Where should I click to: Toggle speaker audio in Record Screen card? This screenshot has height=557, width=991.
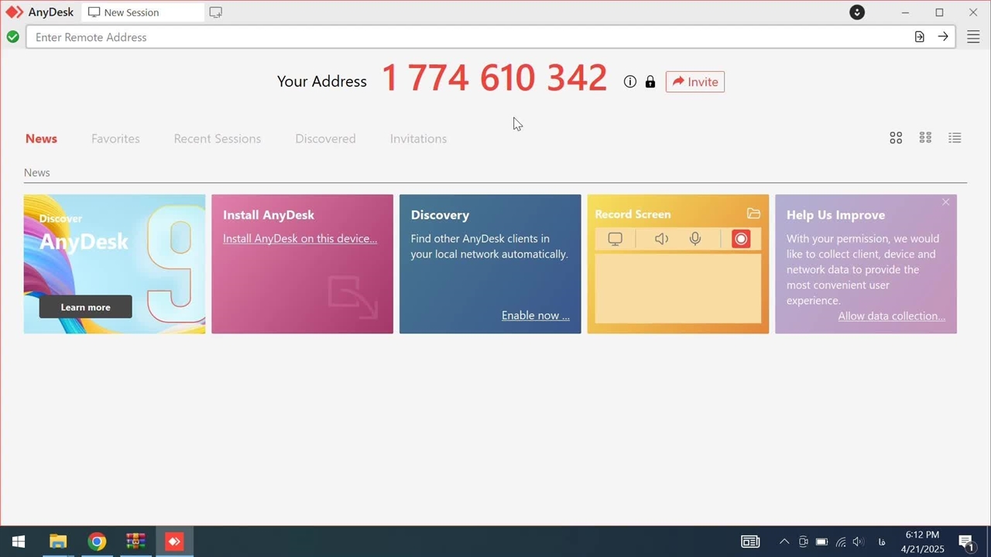tap(661, 239)
